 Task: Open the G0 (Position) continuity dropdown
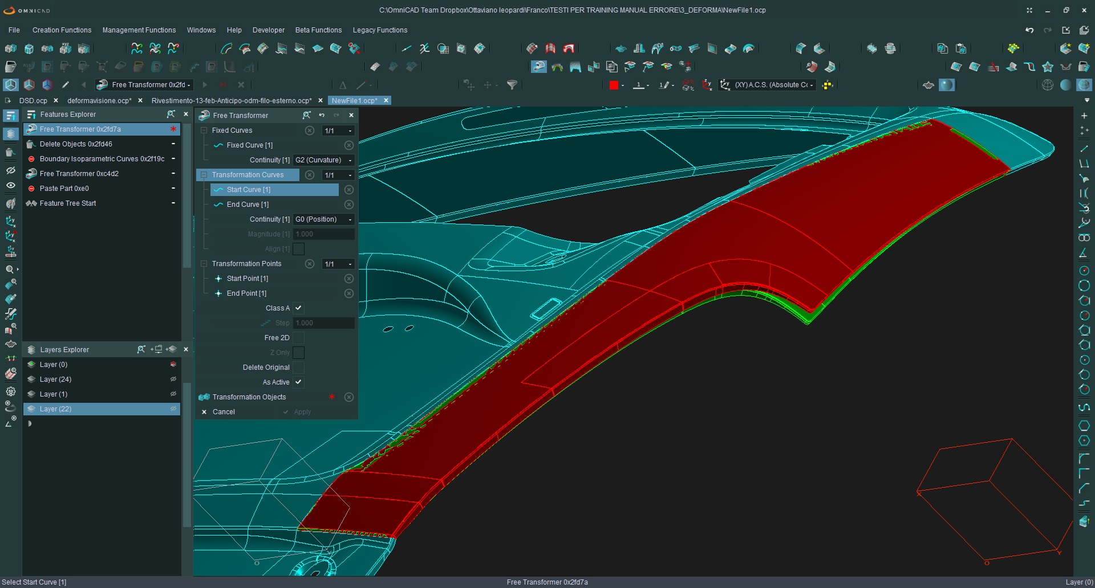(x=323, y=219)
